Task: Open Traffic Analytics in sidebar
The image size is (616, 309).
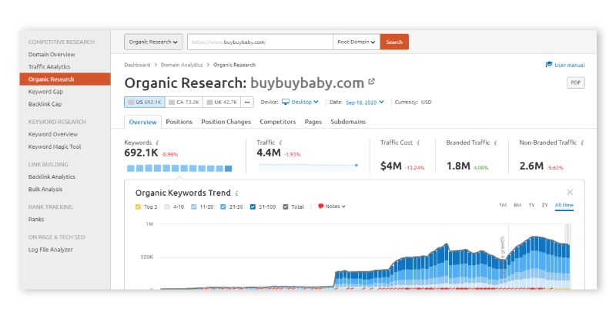Action: pyautogui.click(x=49, y=67)
